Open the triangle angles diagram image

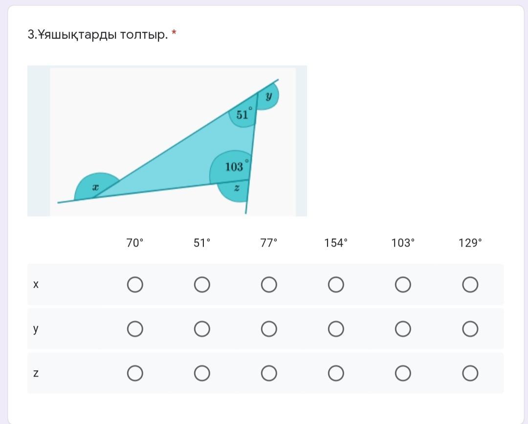click(167, 141)
